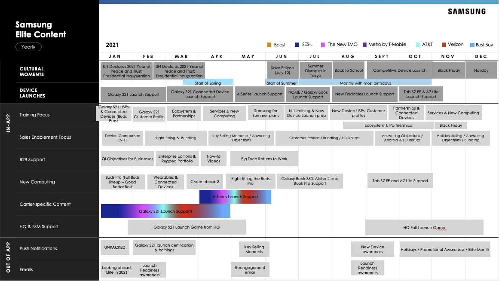Click How-to Videos block

(x=214, y=159)
